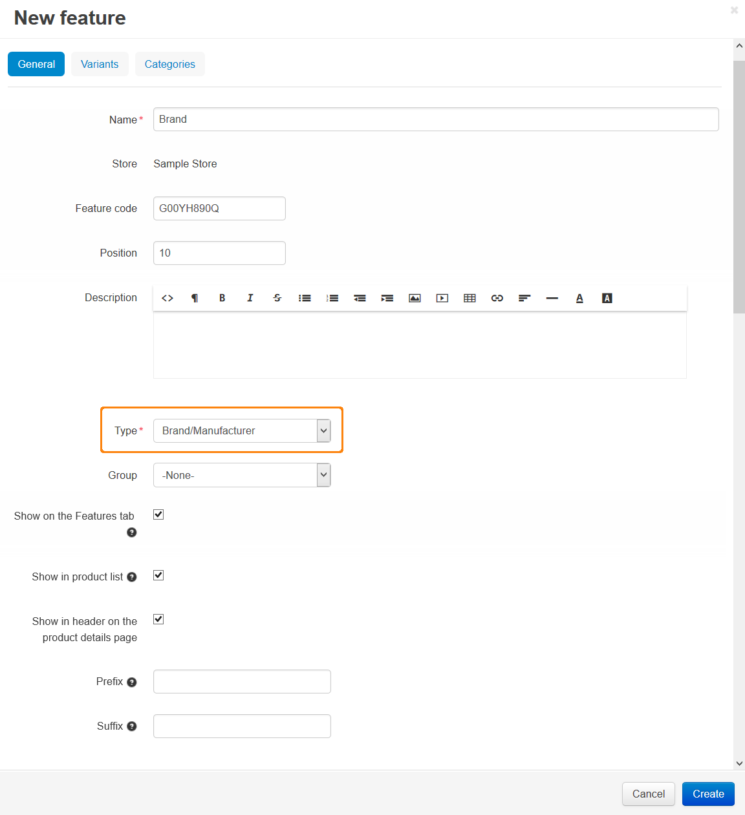Click the "Show in product list" label
This screenshot has width=745, height=815.
click(x=78, y=577)
